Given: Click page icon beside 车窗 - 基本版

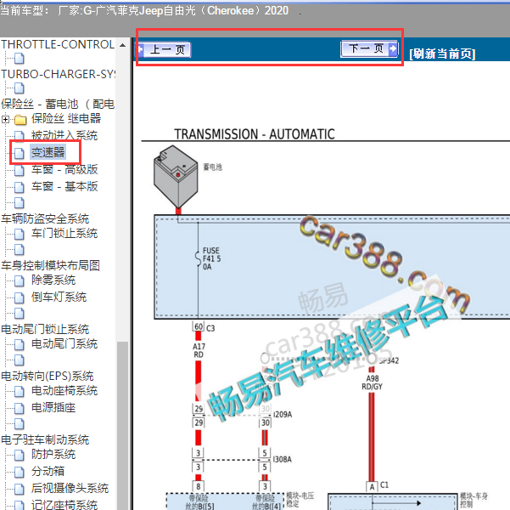Looking at the screenshot, I should pyautogui.click(x=20, y=187).
